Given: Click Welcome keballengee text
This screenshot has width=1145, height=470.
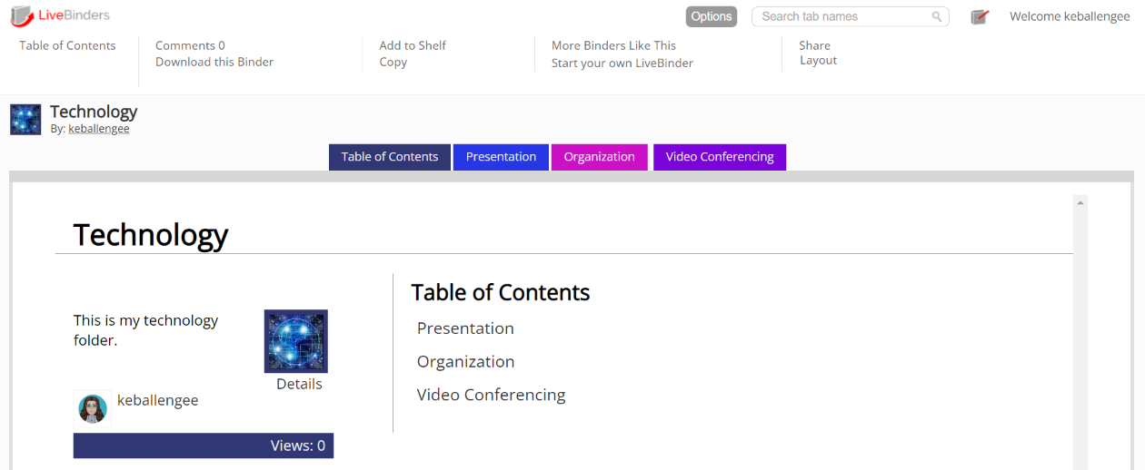Looking at the screenshot, I should (x=1070, y=16).
